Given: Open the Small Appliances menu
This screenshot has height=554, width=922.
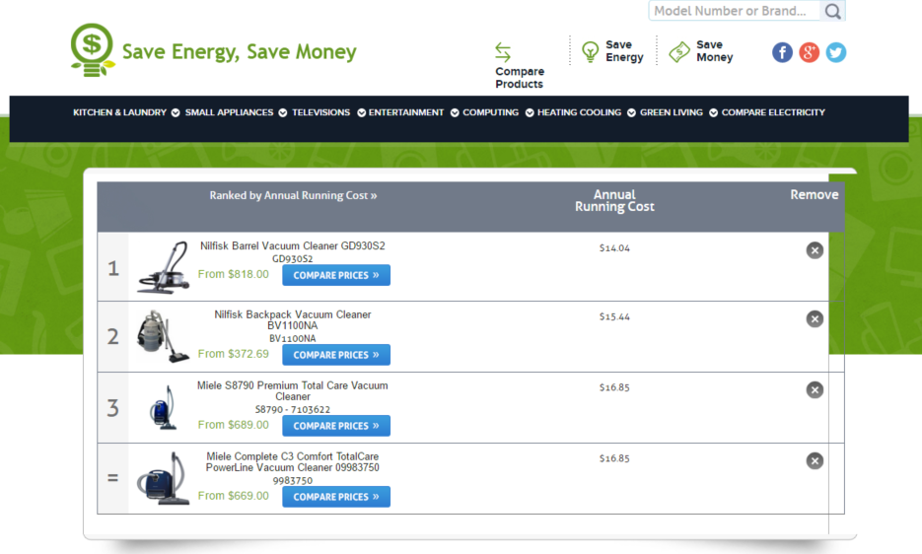Looking at the screenshot, I should 230,112.
